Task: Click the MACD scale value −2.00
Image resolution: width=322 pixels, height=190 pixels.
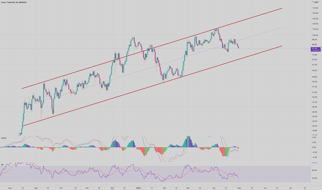Action: [314, 152]
